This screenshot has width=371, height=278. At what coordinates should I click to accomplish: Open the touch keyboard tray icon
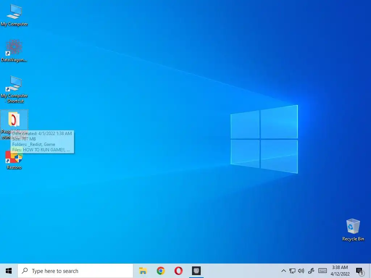click(x=322, y=271)
